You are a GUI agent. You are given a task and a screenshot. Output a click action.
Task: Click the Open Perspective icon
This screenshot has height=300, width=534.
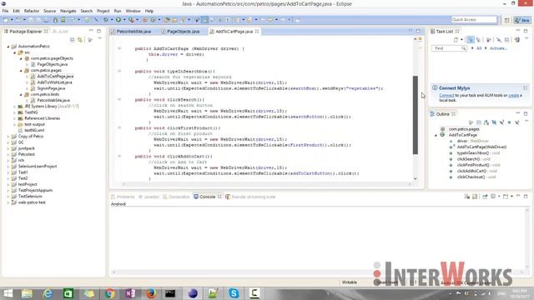(x=506, y=20)
